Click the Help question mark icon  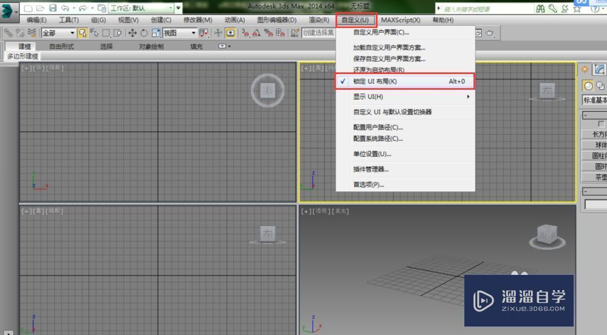[595, 8]
